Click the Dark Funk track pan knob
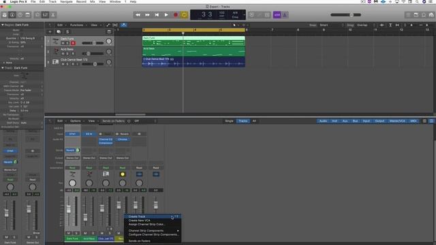 tap(109, 41)
